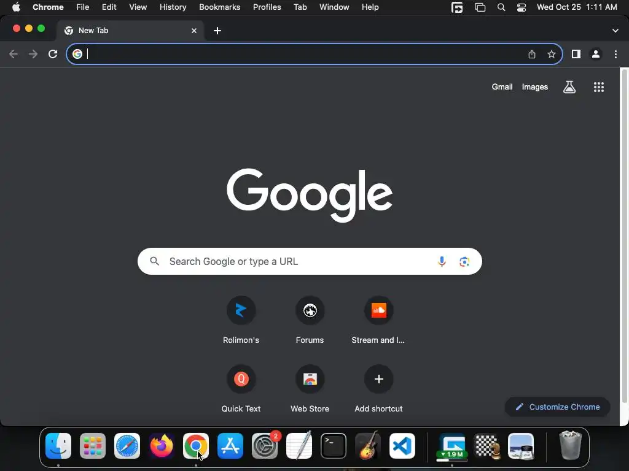This screenshot has width=629, height=471.
Task: Open the File menu
Action: (83, 7)
